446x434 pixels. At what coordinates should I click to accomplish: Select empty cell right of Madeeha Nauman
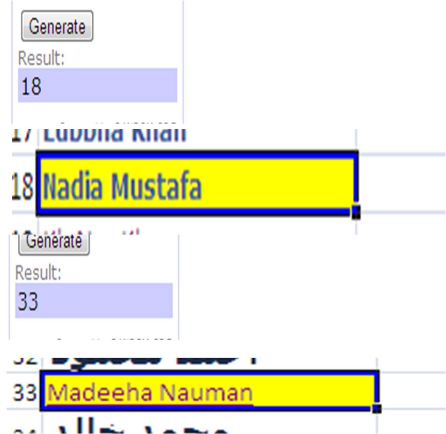click(411, 391)
